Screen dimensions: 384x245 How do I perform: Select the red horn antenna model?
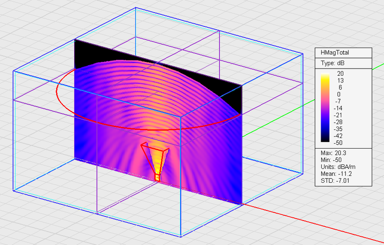(x=155, y=162)
